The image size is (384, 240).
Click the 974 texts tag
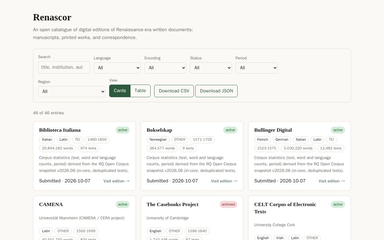pos(88,148)
